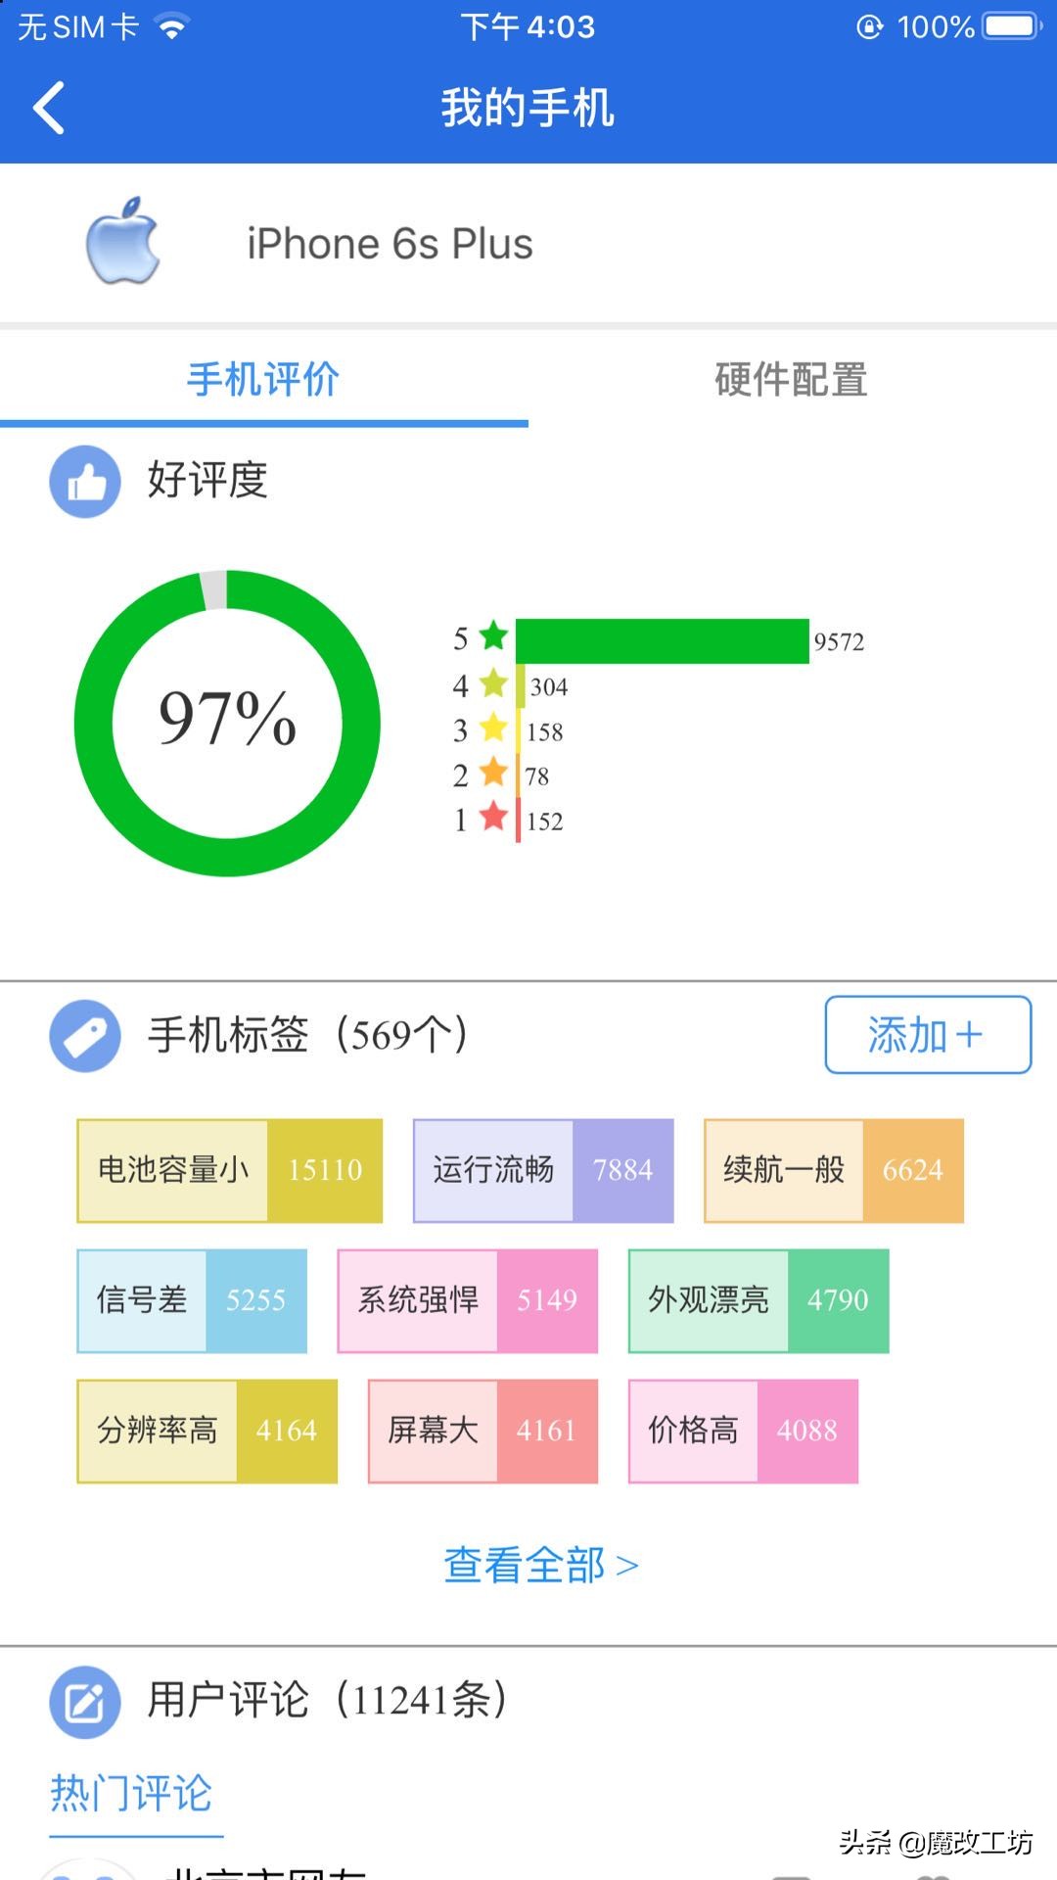Tap the red one-star icon
The image size is (1057, 1880).
[493, 817]
